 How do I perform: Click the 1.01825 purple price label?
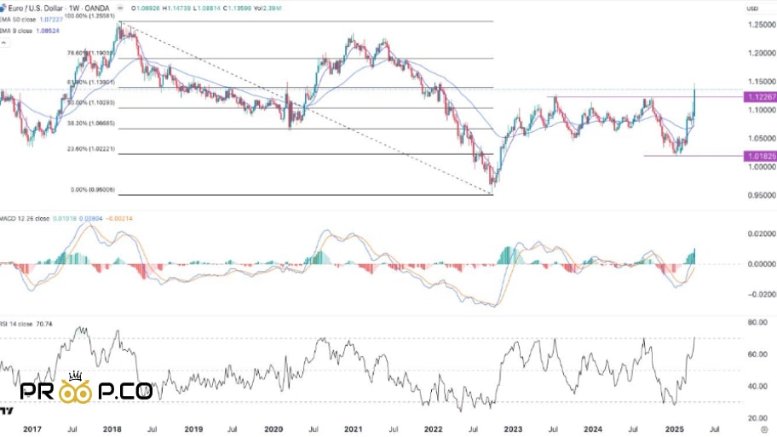(758, 156)
